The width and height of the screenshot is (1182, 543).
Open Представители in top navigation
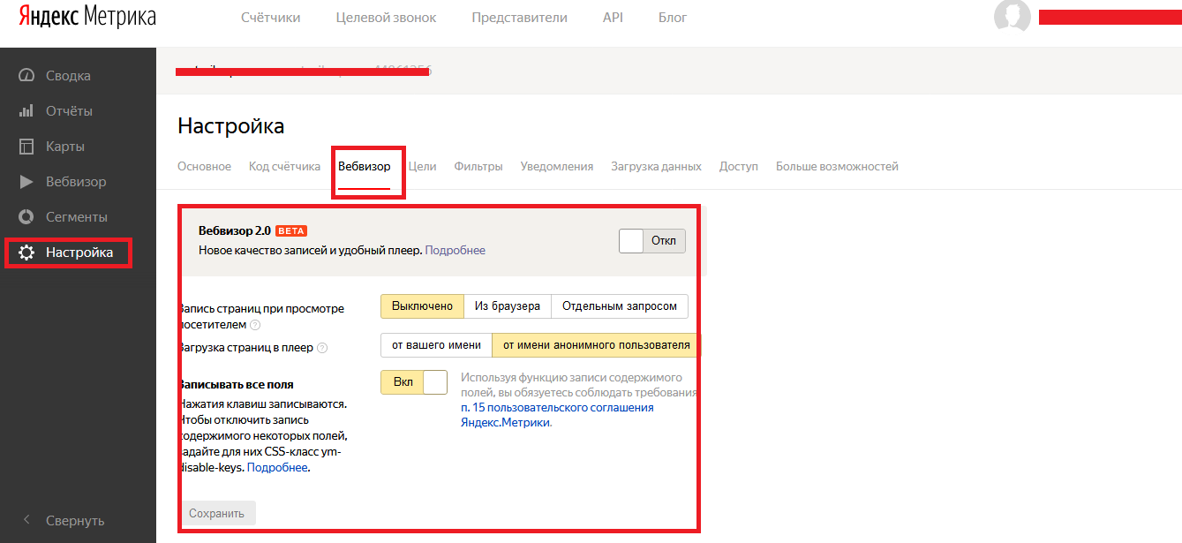pyautogui.click(x=519, y=18)
